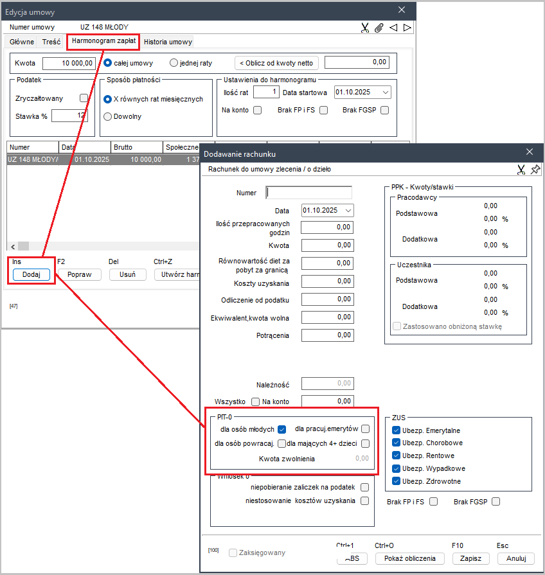Go to next contract with right triangle arrow

pyautogui.click(x=407, y=28)
